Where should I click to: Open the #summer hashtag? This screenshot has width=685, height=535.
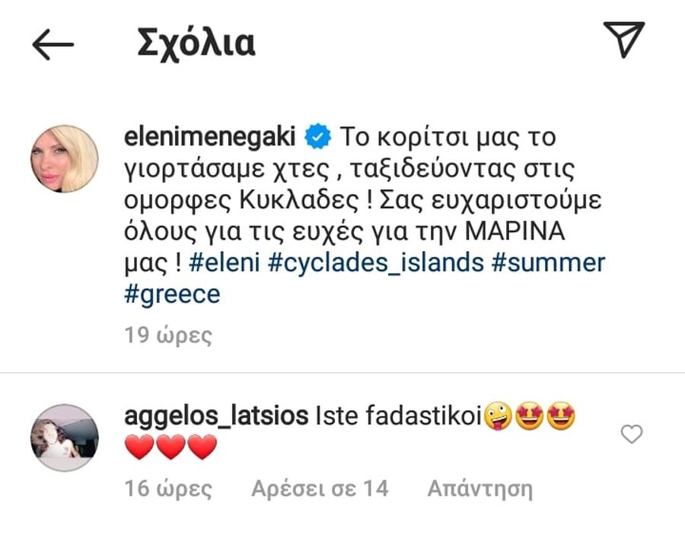tap(548, 263)
